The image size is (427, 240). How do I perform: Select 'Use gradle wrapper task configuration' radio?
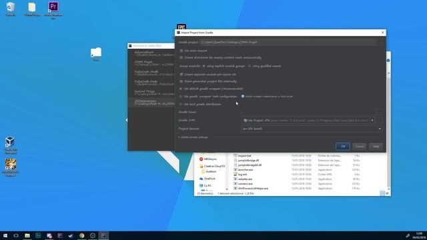tap(181, 97)
